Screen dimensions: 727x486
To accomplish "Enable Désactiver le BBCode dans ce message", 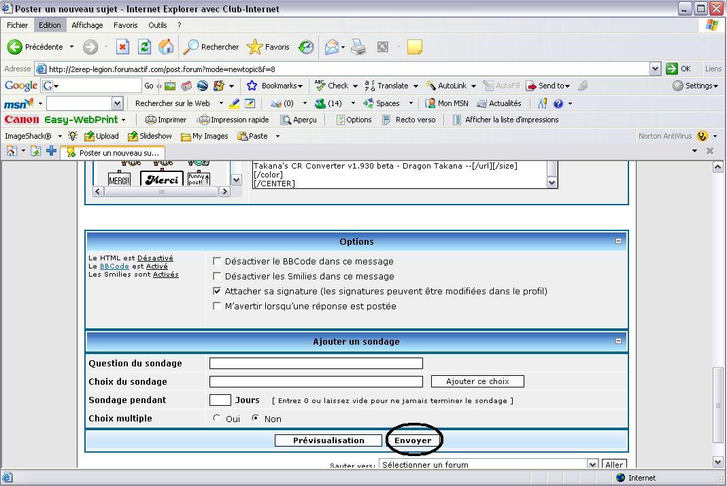I will pos(217,261).
